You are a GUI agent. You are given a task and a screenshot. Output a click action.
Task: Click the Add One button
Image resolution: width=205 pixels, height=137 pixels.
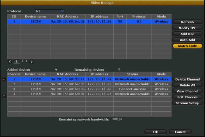click(x=187, y=34)
